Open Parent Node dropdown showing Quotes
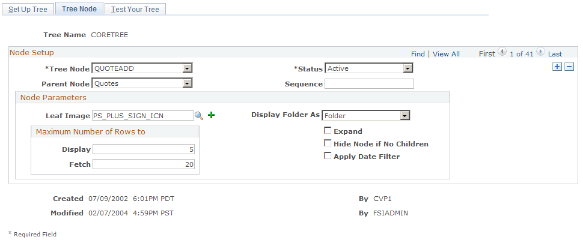This screenshot has height=240, width=583. coord(142,83)
